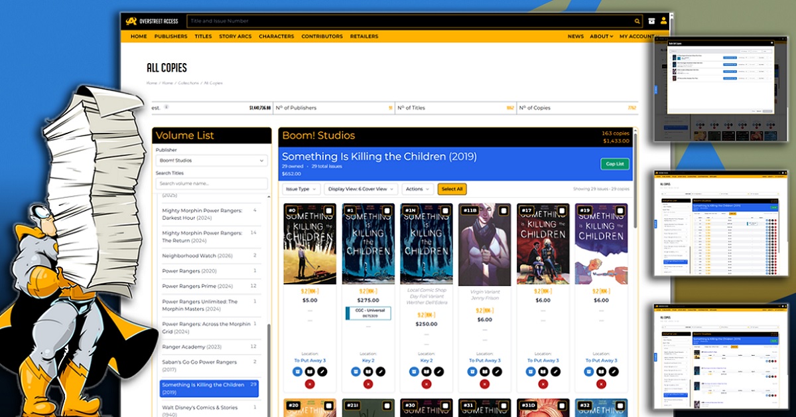Viewport: 796px width, 417px height.
Task: Remove issue #17 with red X icon
Action: pyautogui.click(x=543, y=384)
